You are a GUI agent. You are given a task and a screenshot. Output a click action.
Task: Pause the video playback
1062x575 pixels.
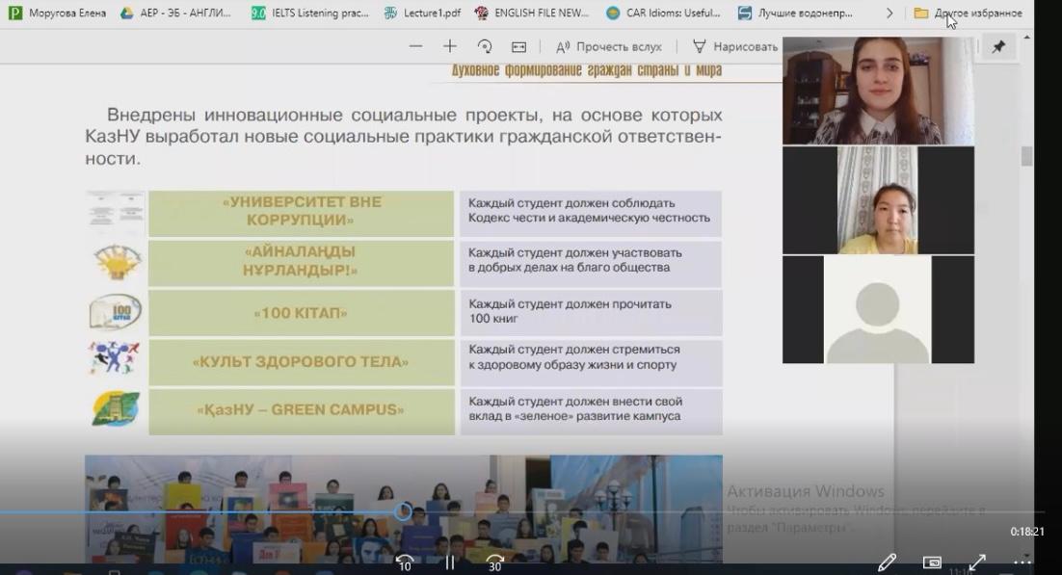[449, 562]
